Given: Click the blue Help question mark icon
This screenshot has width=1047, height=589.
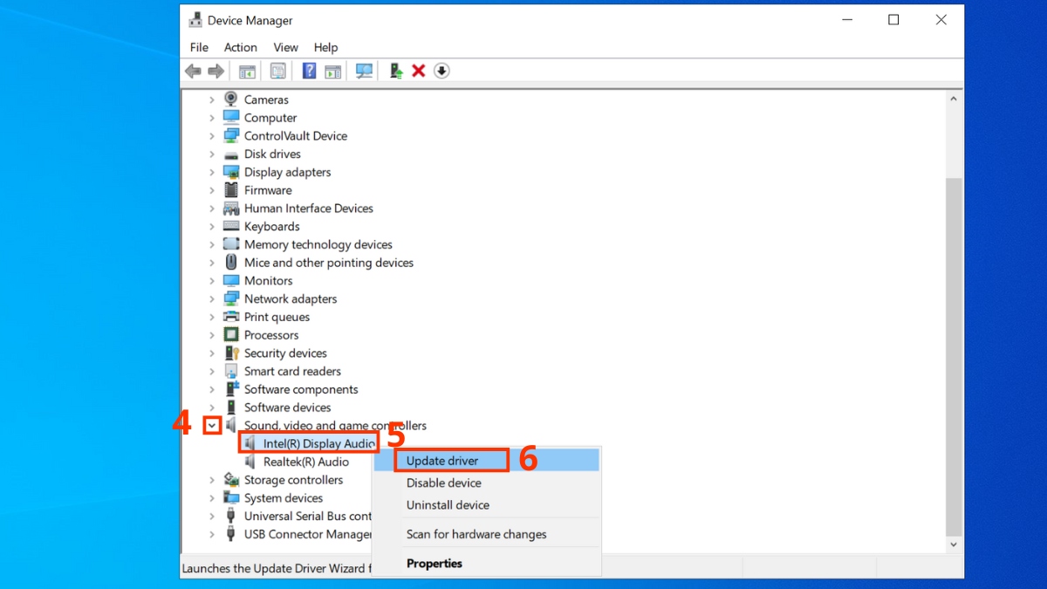Looking at the screenshot, I should pos(309,71).
